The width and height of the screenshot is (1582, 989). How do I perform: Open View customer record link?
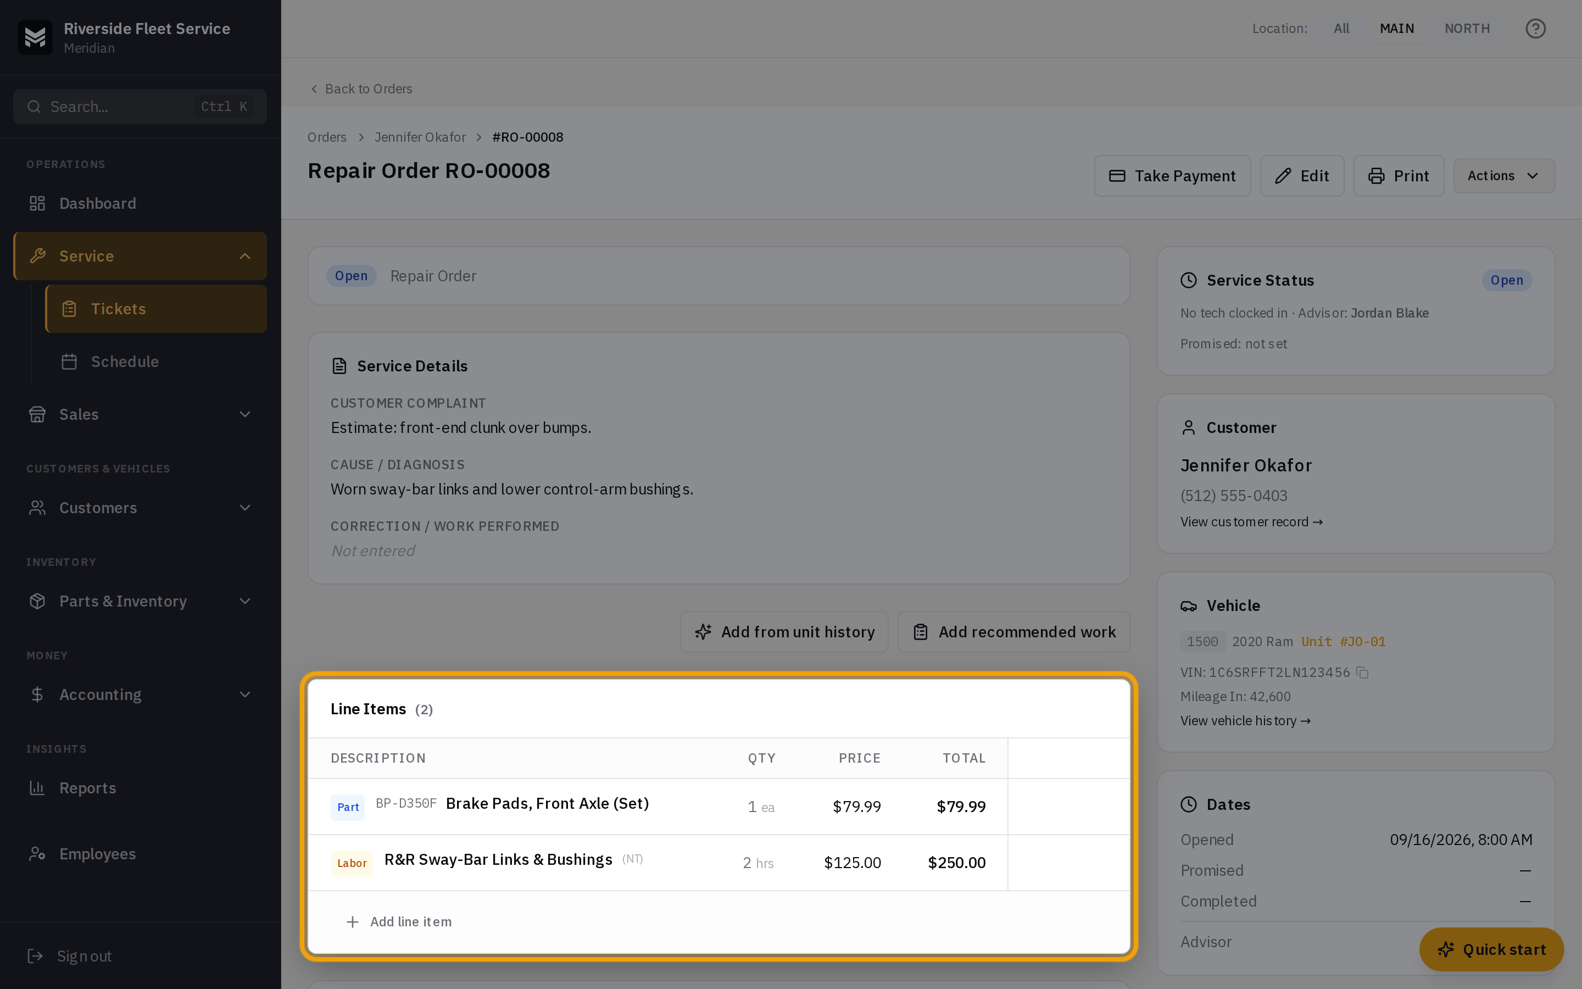1251,522
